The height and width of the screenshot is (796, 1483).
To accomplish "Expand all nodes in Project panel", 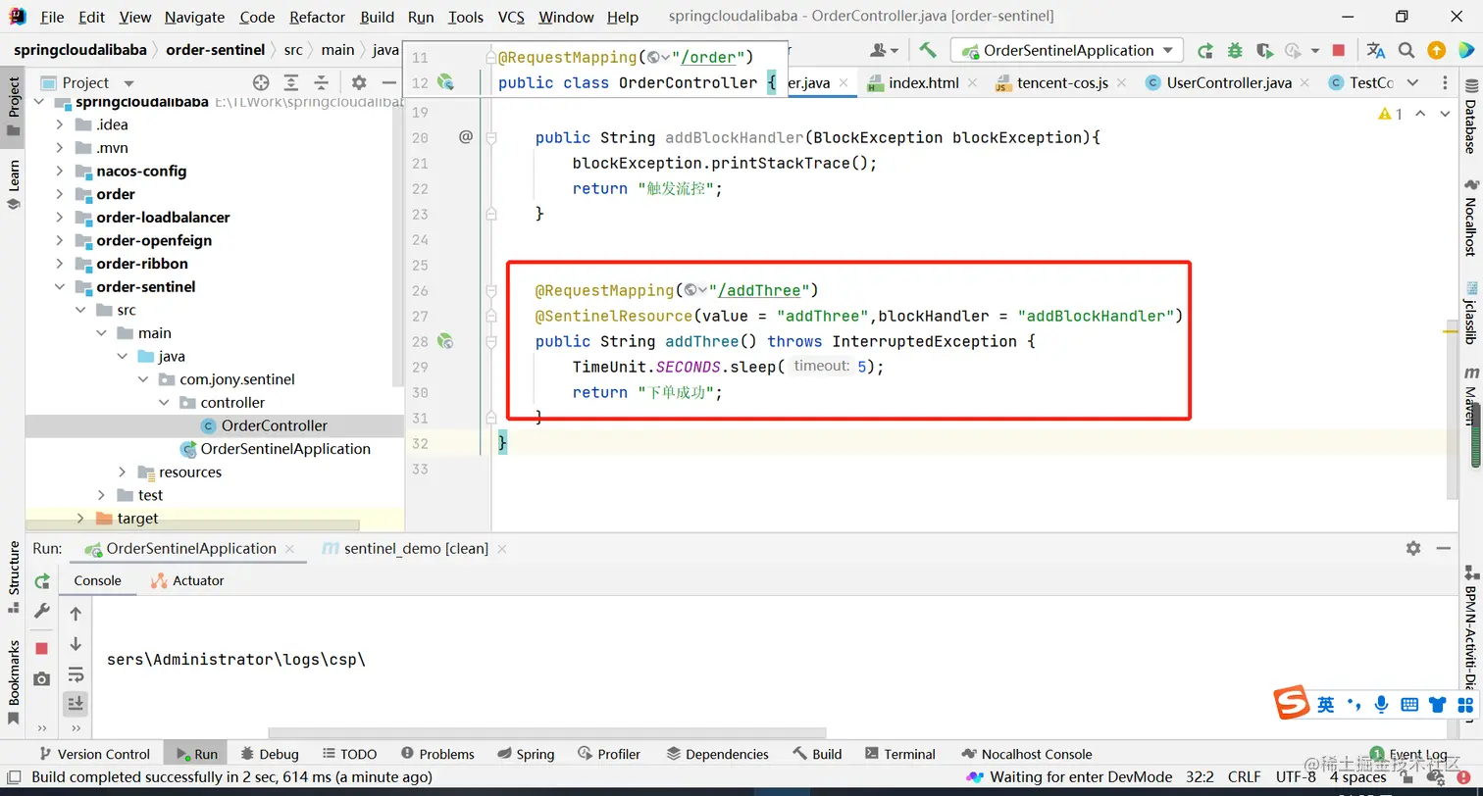I will [292, 82].
